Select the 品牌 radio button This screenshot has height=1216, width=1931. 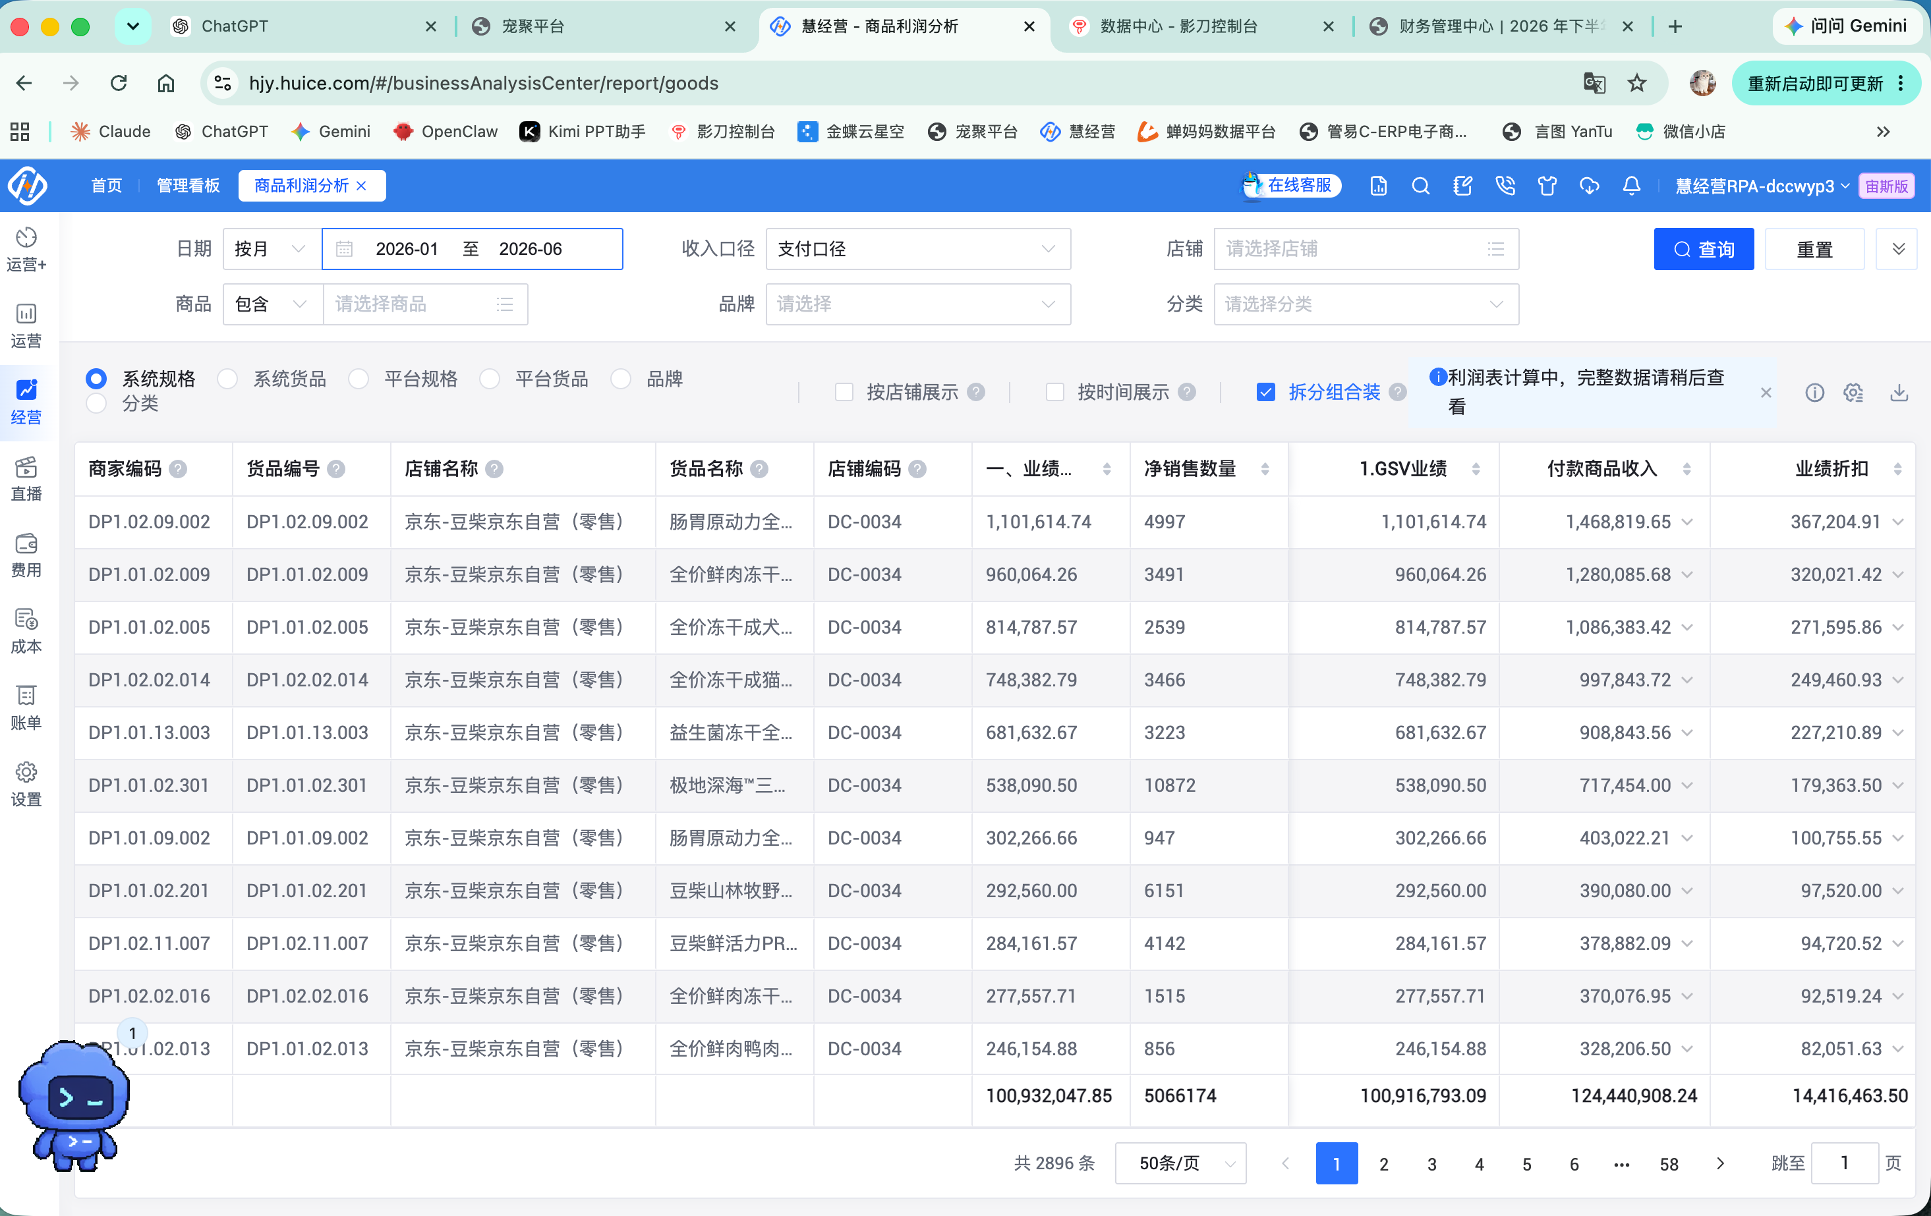[621, 378]
